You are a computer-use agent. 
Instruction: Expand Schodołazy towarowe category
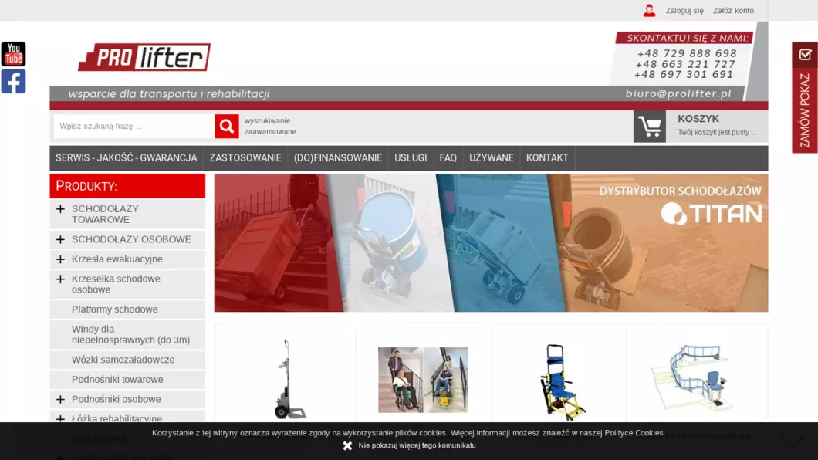[60, 209]
